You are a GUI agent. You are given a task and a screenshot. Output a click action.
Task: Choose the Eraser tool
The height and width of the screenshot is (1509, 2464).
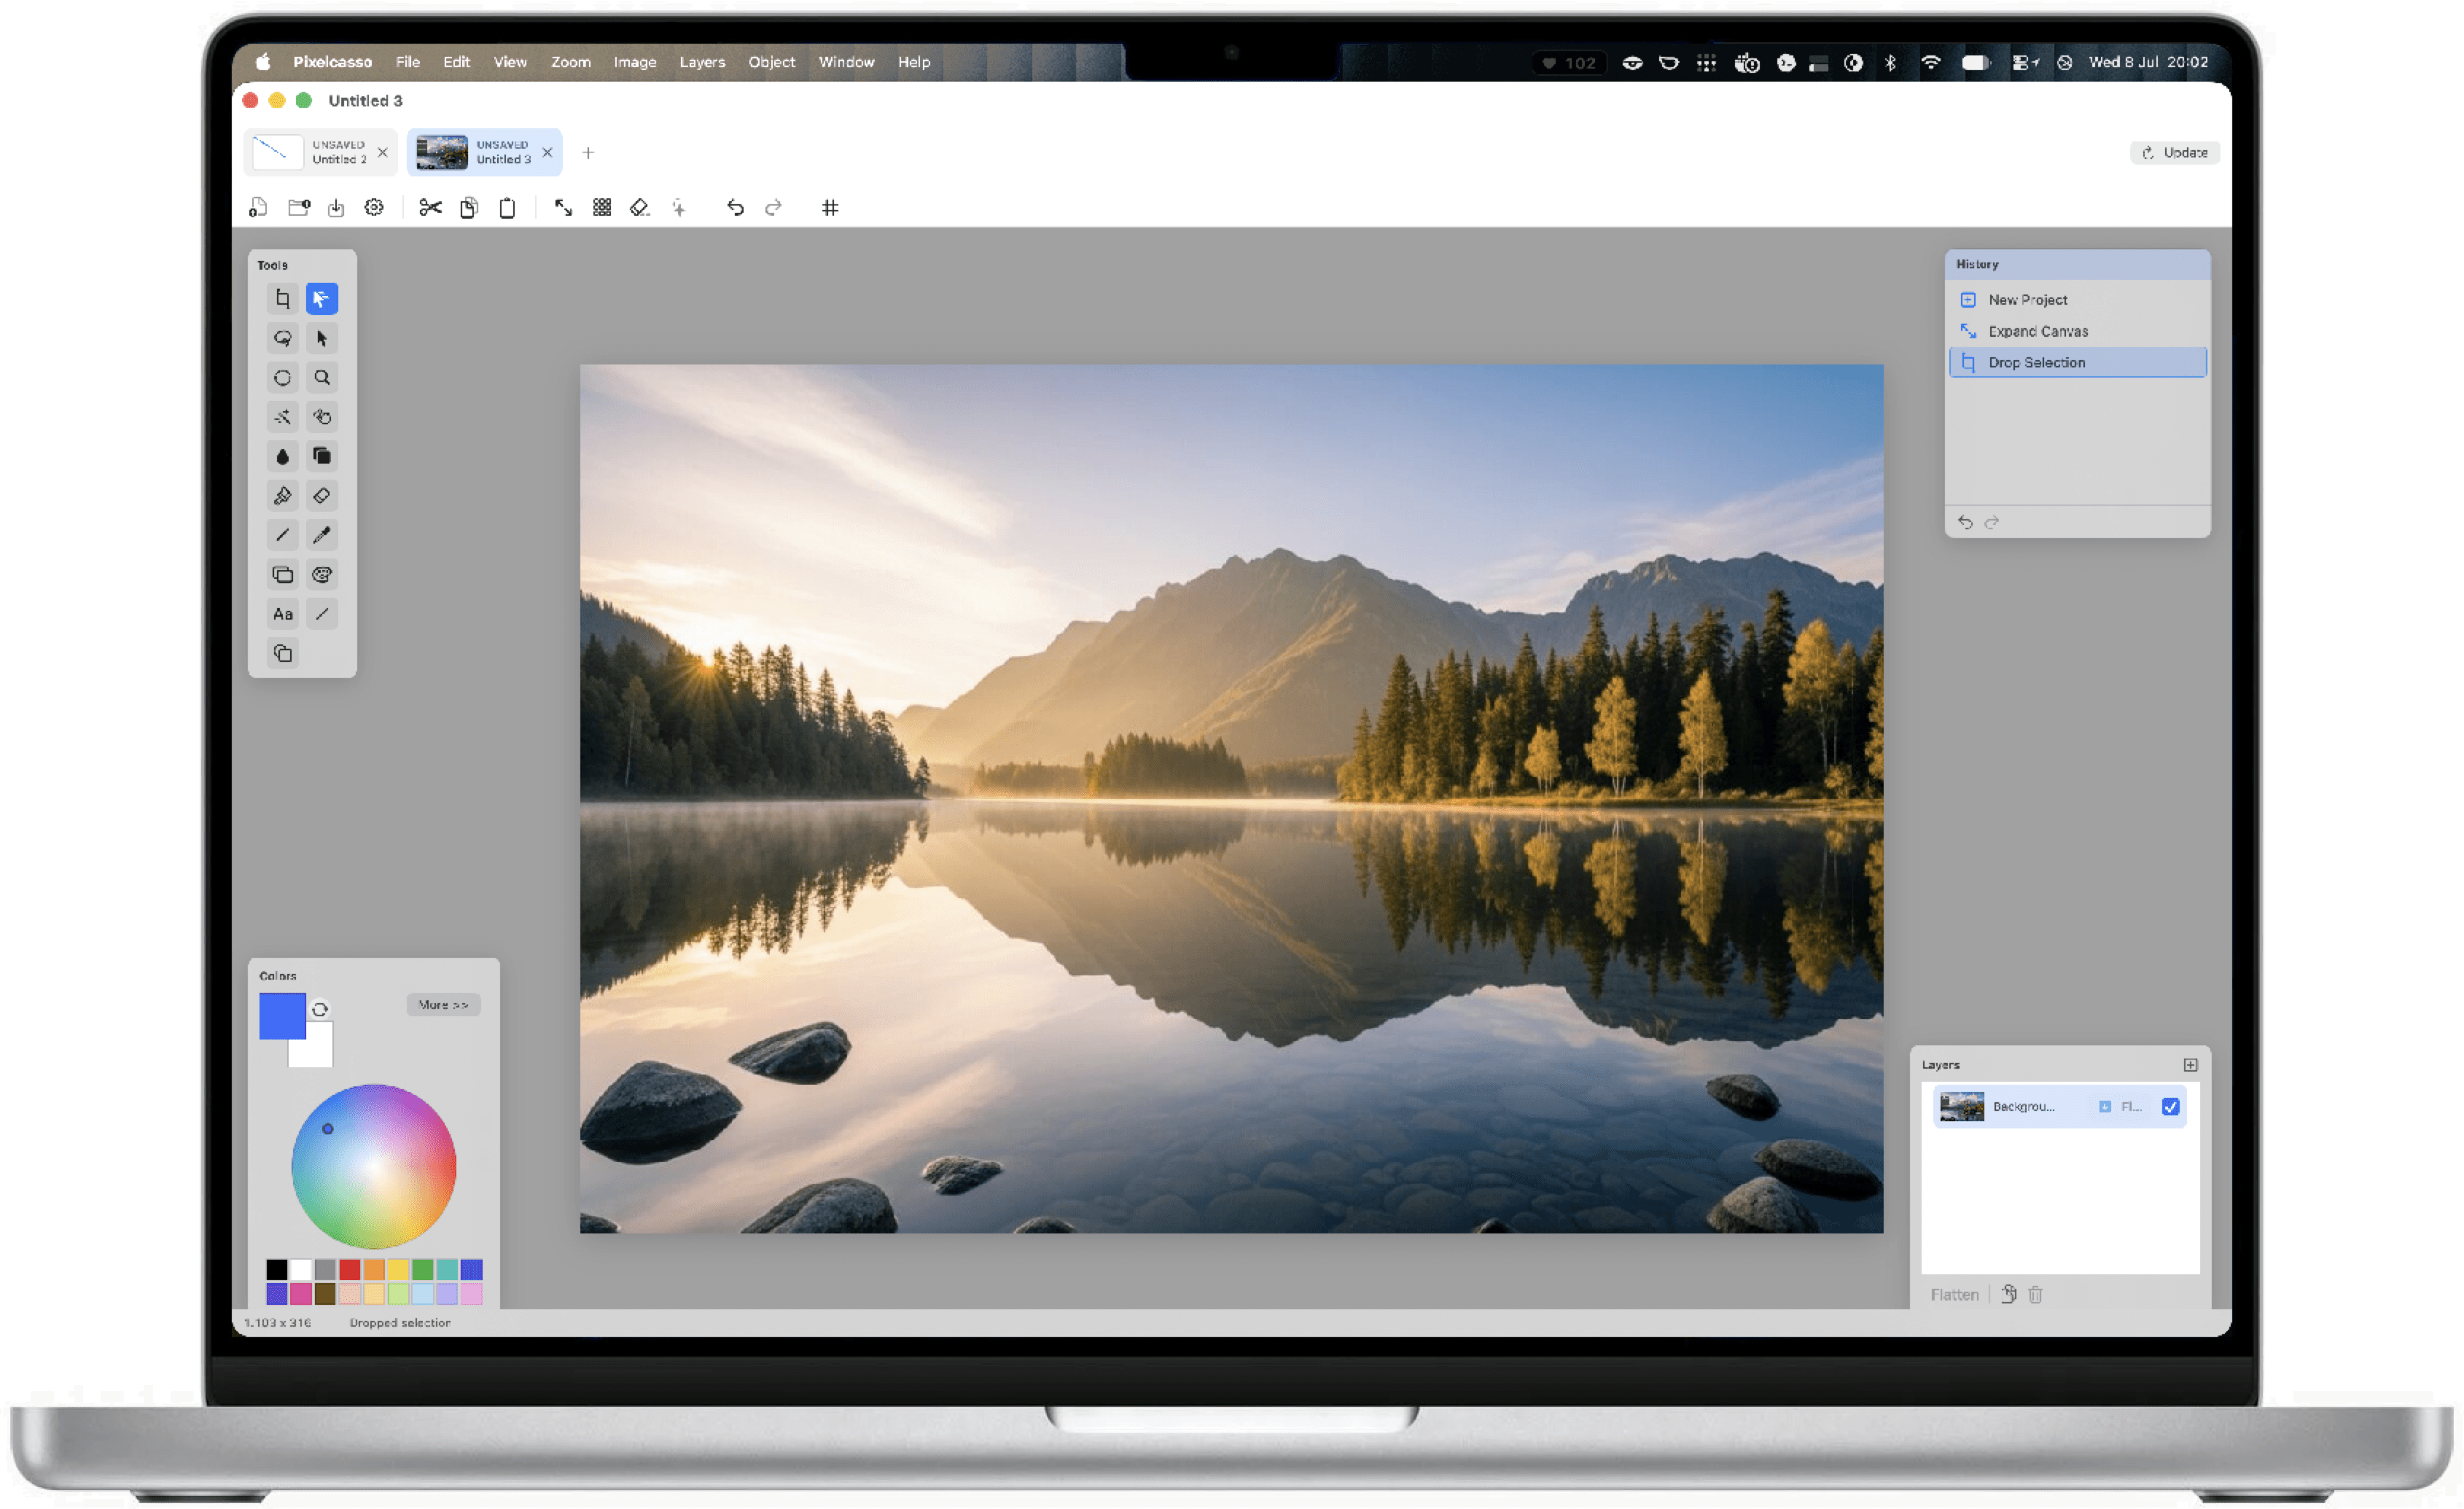coord(322,496)
